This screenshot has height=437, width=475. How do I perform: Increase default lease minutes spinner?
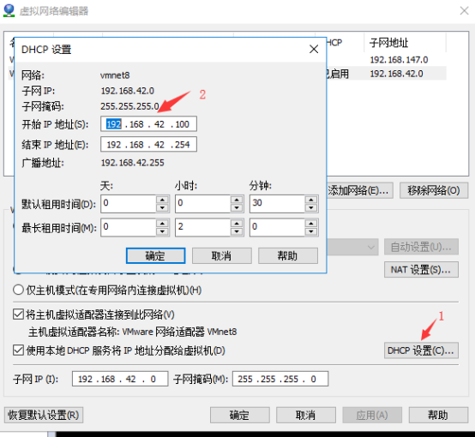pyautogui.click(x=311, y=200)
